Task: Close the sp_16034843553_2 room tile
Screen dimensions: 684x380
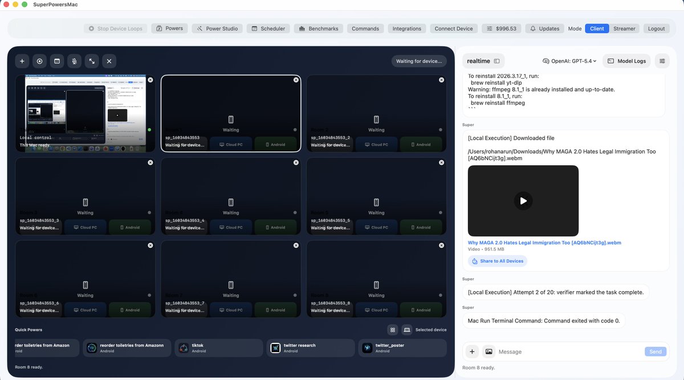Action: click(x=442, y=80)
